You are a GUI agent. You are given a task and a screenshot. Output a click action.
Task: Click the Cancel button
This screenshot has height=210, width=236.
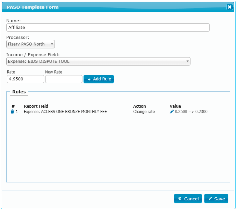188,199
